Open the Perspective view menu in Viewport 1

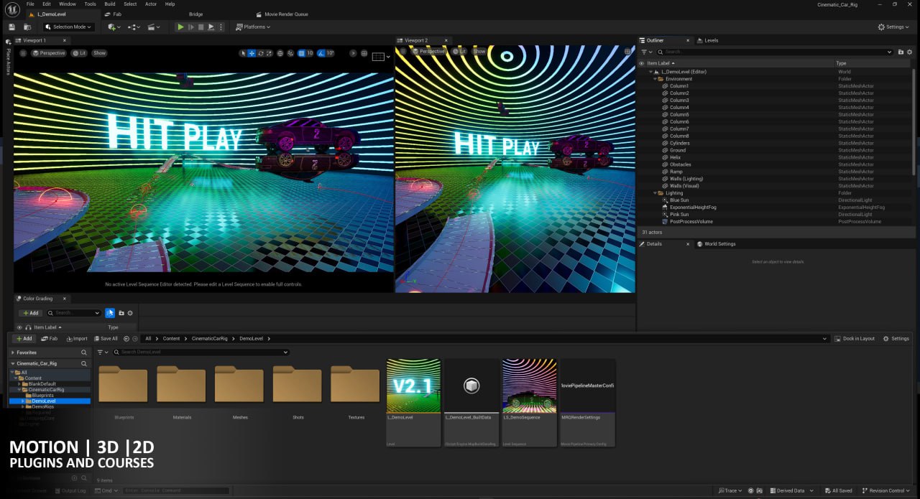[49, 53]
